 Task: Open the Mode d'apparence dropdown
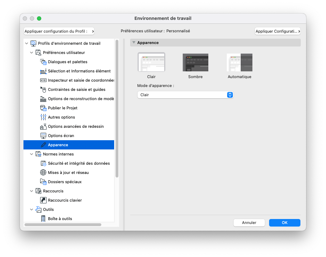click(185, 95)
